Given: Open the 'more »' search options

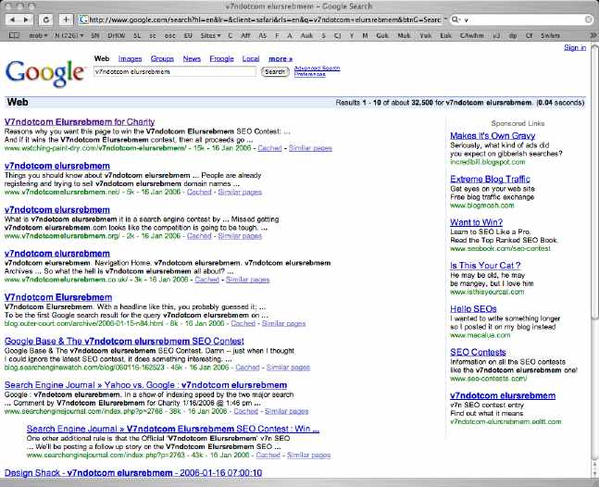Looking at the screenshot, I should (x=281, y=59).
